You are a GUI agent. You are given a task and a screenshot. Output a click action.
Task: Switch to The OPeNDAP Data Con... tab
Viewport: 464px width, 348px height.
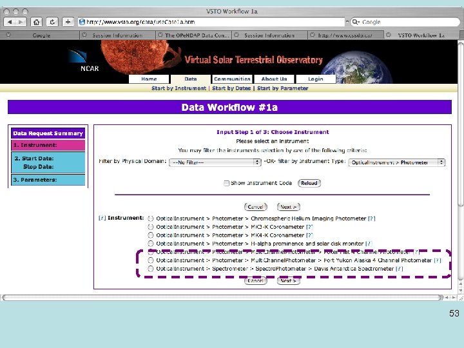(x=194, y=35)
